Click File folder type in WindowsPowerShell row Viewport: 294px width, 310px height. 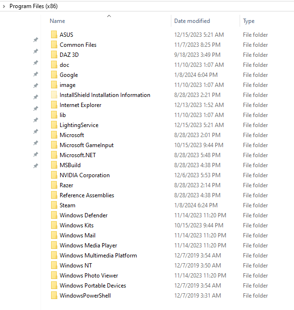[x=255, y=296]
